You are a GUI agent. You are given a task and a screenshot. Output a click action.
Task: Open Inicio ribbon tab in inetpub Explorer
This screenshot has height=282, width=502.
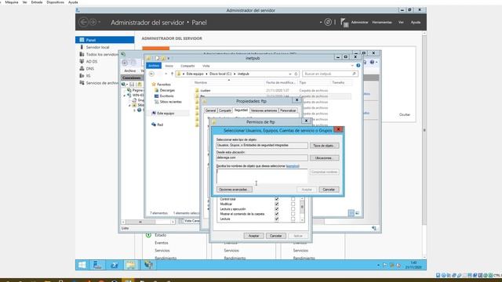169,66
